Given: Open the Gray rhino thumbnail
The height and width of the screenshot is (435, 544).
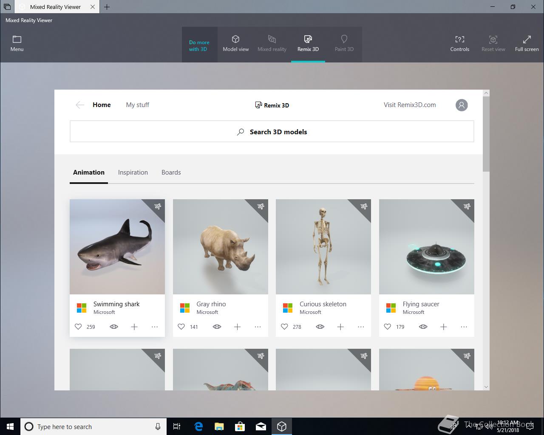Looking at the screenshot, I should pos(221,247).
